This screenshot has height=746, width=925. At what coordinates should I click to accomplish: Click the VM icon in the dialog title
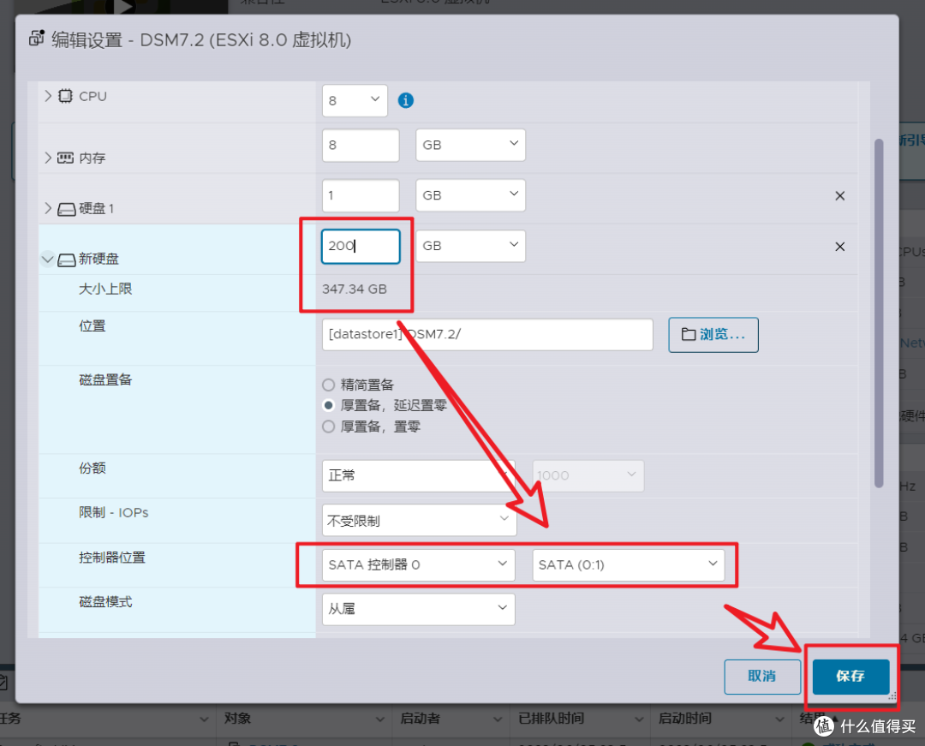pyautogui.click(x=36, y=39)
